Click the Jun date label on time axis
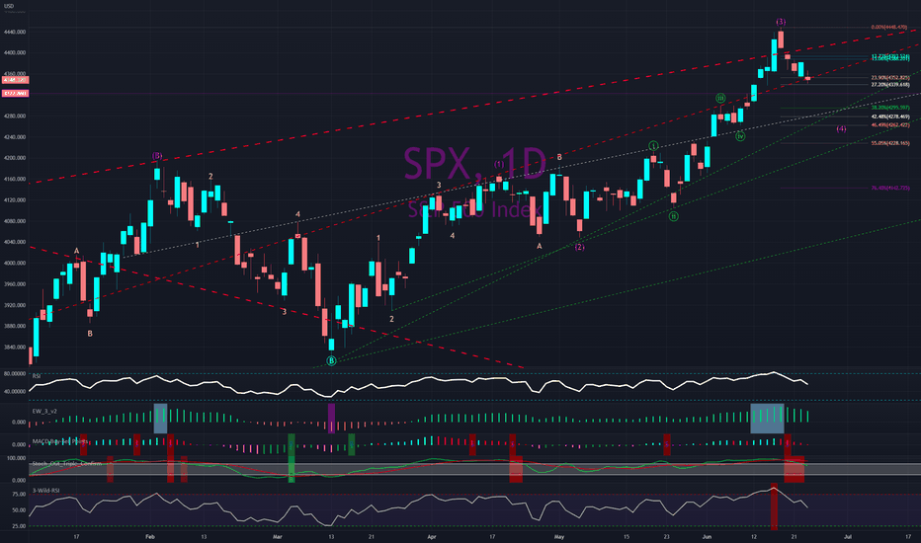Viewport: 921px width, 543px height. (x=707, y=536)
